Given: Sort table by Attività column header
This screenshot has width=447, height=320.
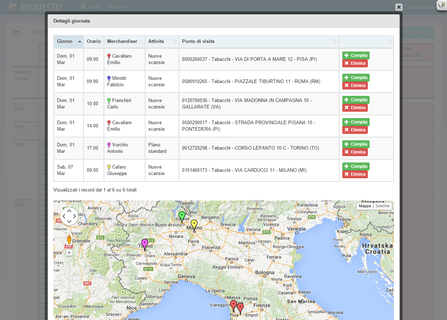Looking at the screenshot, I should pyautogui.click(x=162, y=42).
